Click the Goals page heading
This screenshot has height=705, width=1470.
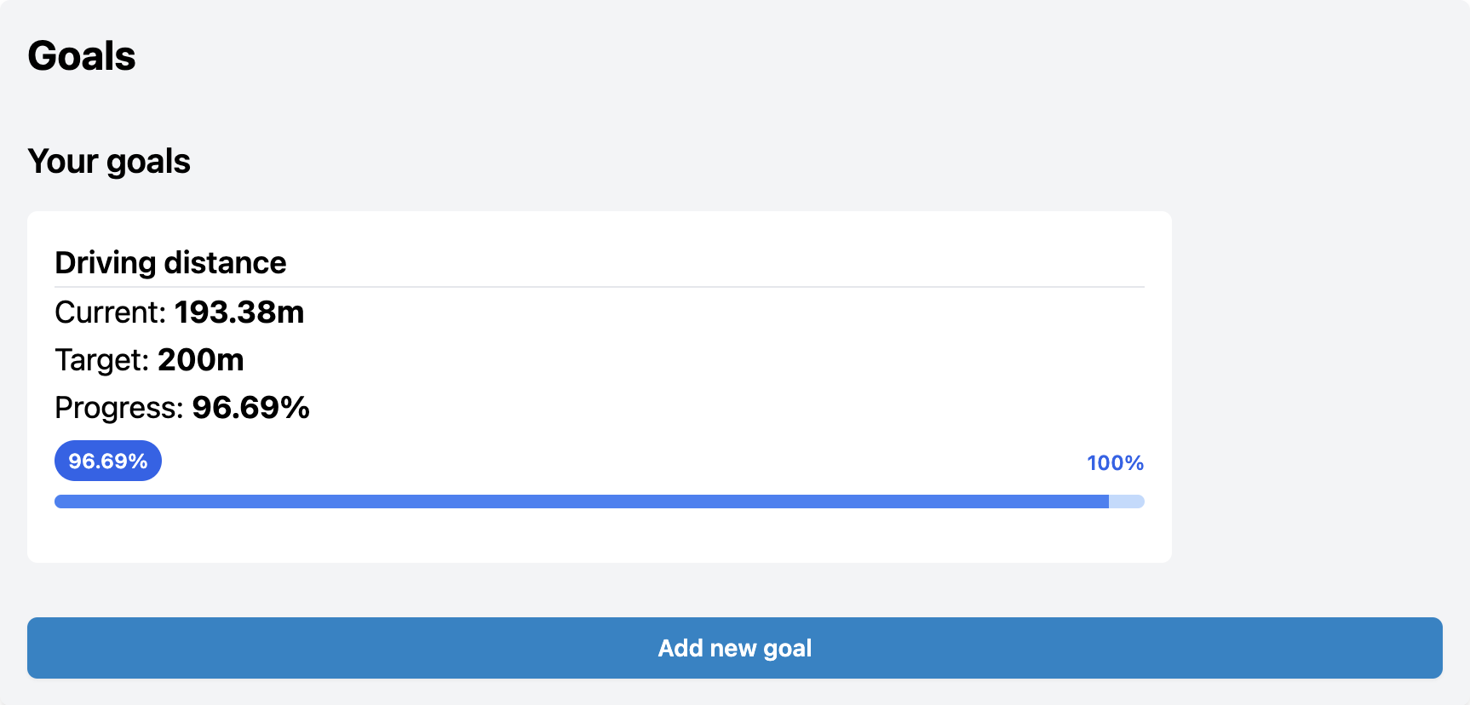click(x=81, y=56)
